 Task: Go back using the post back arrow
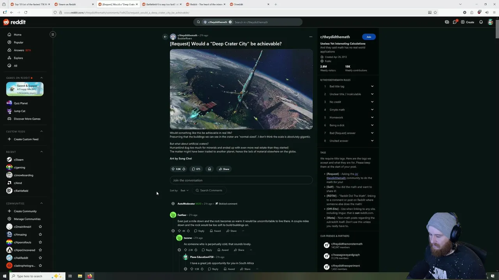165,37
